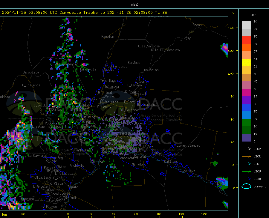Screen dimensions: 269x218
Task: Click the Carrizal label on map
Action: point(97,162)
